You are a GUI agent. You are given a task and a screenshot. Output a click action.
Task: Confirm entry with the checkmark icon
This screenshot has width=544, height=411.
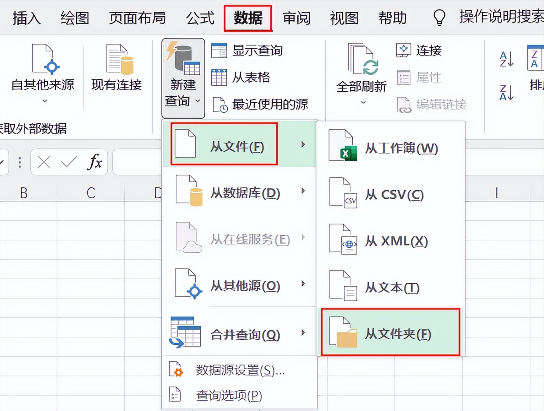(x=69, y=162)
